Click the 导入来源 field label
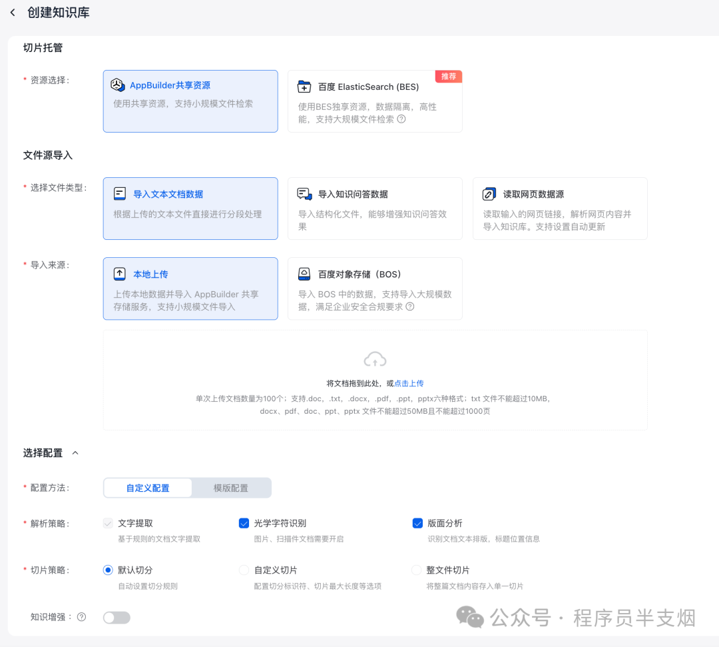Screen dimensions: 719x647 pyautogui.click(x=50, y=265)
